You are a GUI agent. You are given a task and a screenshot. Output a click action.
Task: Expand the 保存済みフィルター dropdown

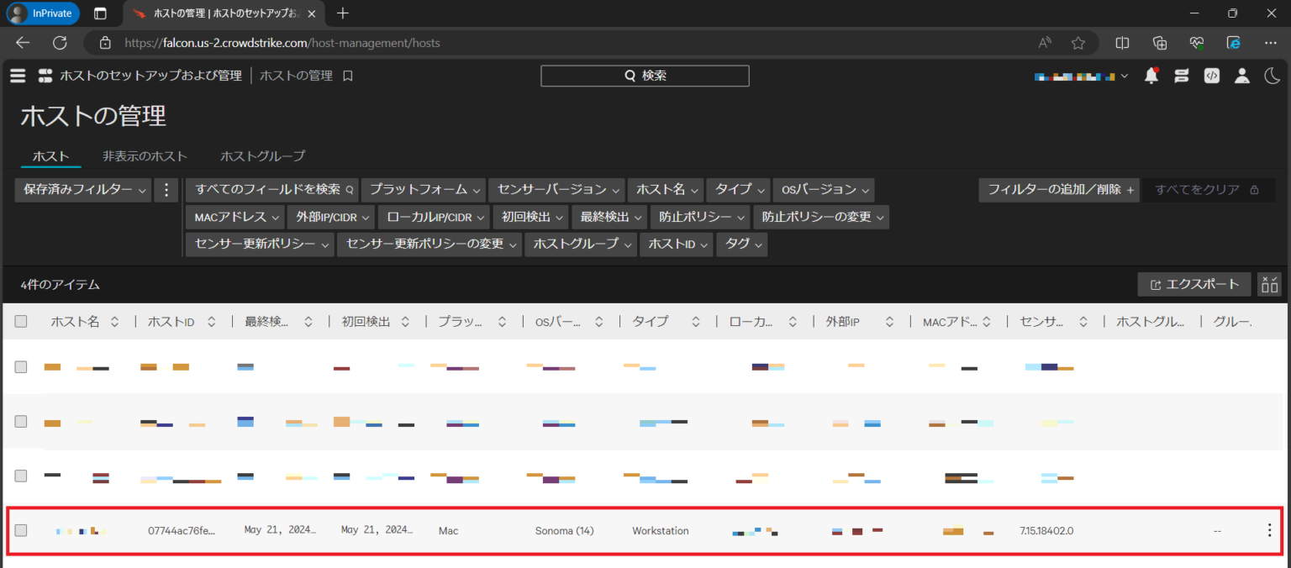pyautogui.click(x=82, y=189)
